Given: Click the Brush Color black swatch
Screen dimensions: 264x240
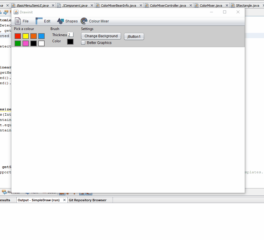Looking at the screenshot, I should click(70, 42).
